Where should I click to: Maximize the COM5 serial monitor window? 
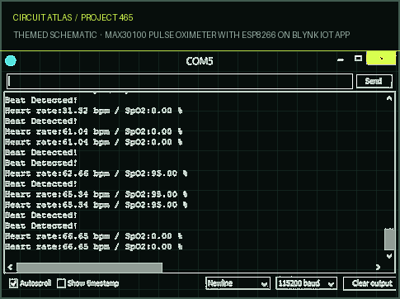pos(358,59)
